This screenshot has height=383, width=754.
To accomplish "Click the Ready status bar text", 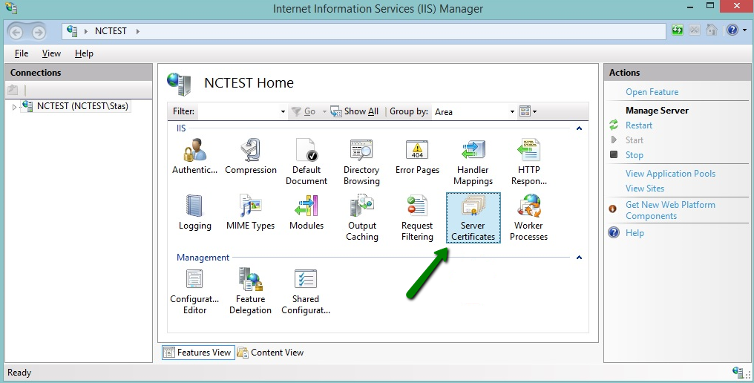I will click(x=19, y=373).
